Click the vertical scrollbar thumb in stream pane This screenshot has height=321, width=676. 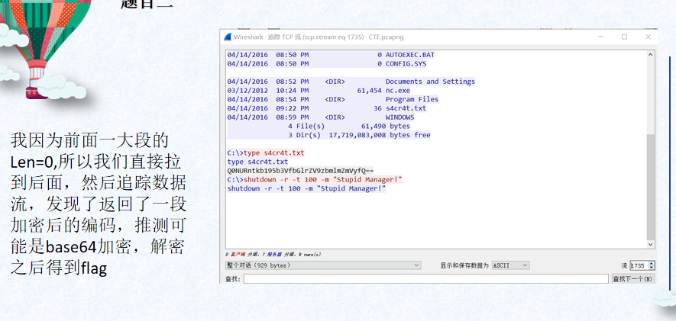pos(651,186)
